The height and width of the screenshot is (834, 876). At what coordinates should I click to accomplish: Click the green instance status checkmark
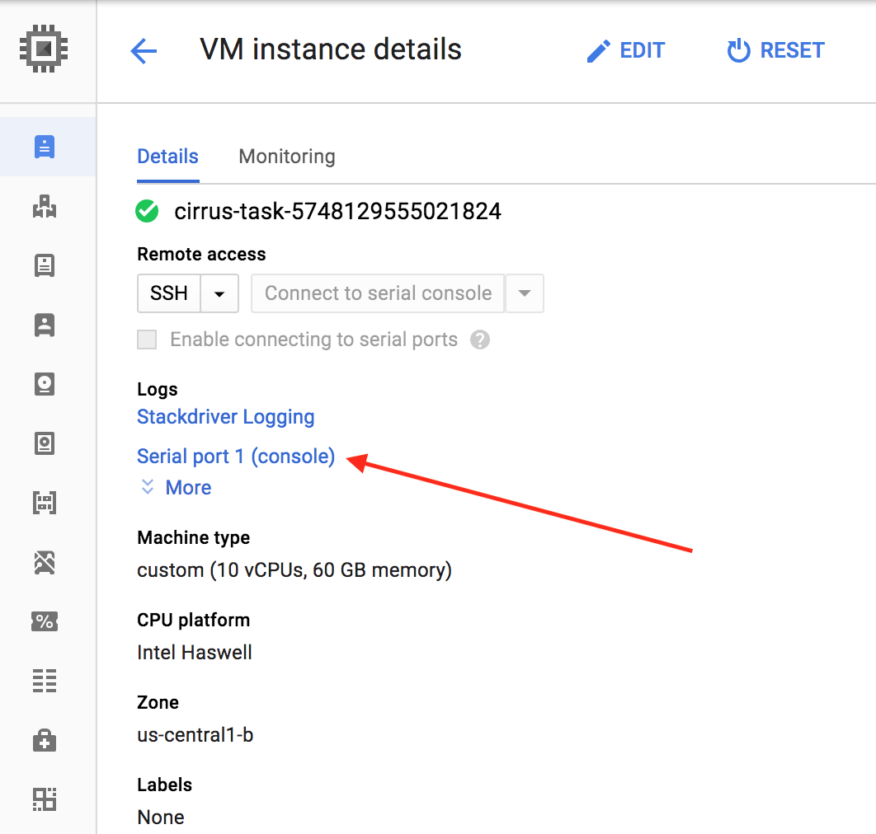[x=146, y=211]
